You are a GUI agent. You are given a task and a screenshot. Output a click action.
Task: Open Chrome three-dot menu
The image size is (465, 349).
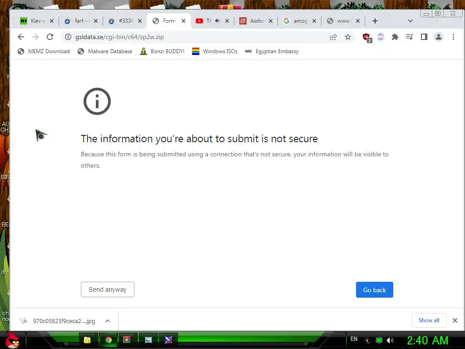point(453,37)
